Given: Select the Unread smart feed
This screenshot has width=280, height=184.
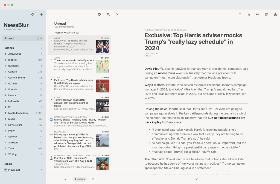Looking at the screenshot, I should [23, 38].
